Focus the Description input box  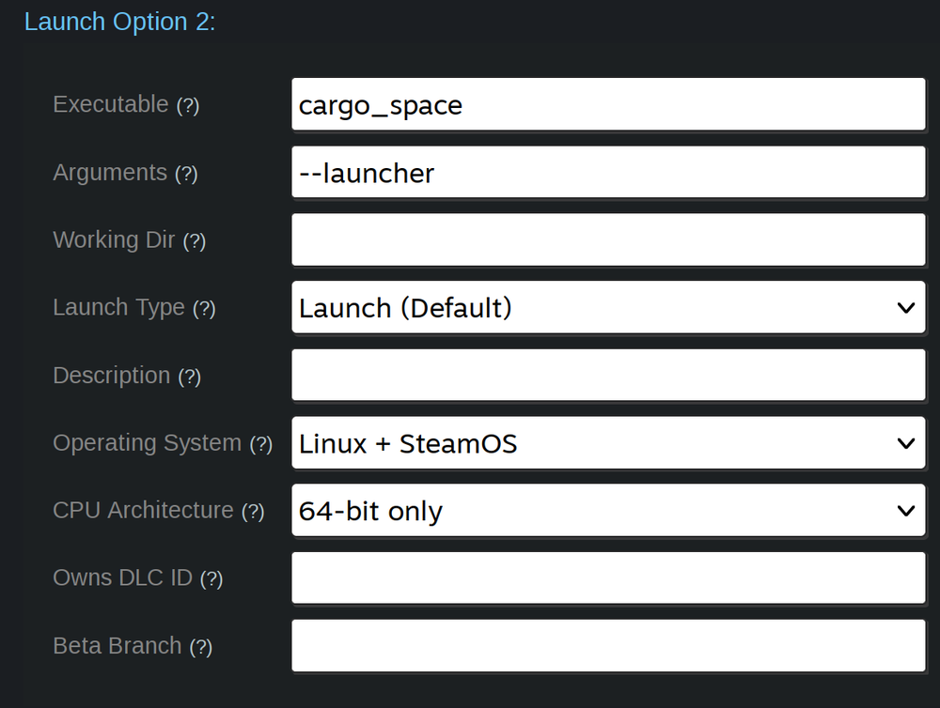[x=609, y=375]
